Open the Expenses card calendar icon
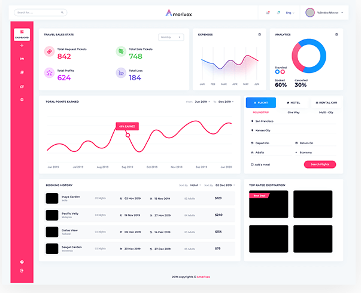The width and height of the screenshot is (361, 293). (259, 35)
